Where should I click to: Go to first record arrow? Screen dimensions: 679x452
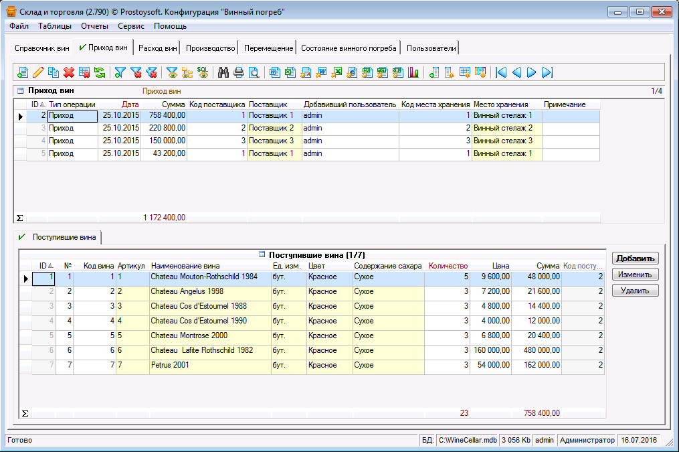[x=501, y=72]
